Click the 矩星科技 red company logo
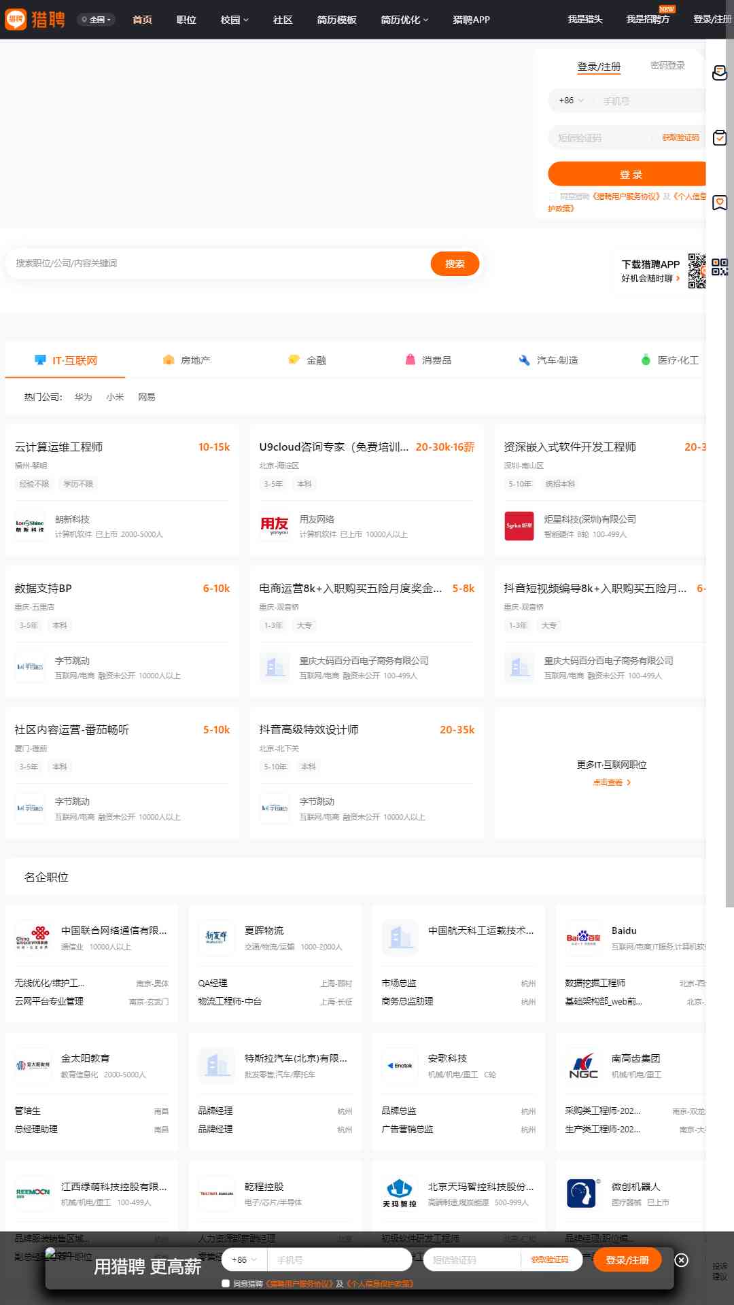Screen dimensions: 734x1305 [x=519, y=526]
